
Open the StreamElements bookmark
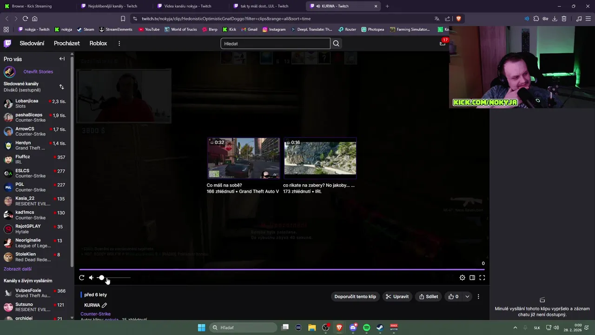115,29
